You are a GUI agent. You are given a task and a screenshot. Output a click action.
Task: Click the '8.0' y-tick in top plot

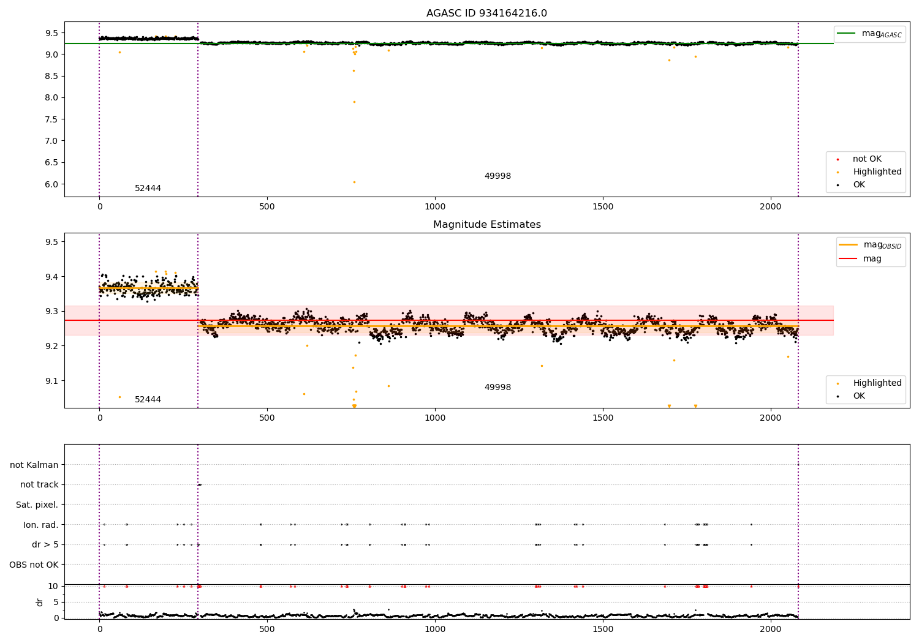coord(51,97)
